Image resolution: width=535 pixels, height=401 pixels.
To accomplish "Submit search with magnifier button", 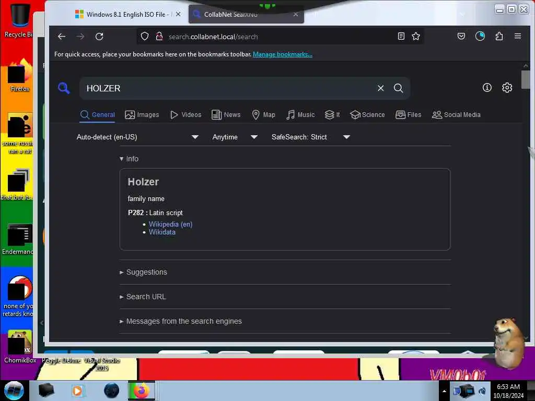I will click(398, 88).
